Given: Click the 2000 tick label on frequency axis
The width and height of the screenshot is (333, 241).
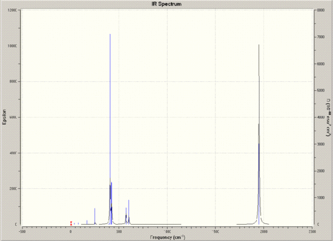Looking at the screenshot, I should pyautogui.click(x=264, y=231).
